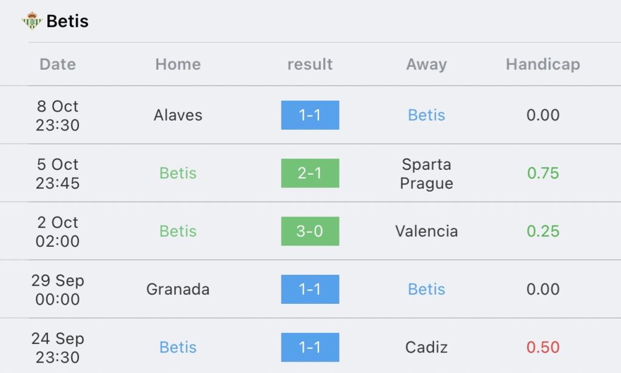Open the 1-1 score for Alaves match
621x373 pixels.
coord(310,115)
